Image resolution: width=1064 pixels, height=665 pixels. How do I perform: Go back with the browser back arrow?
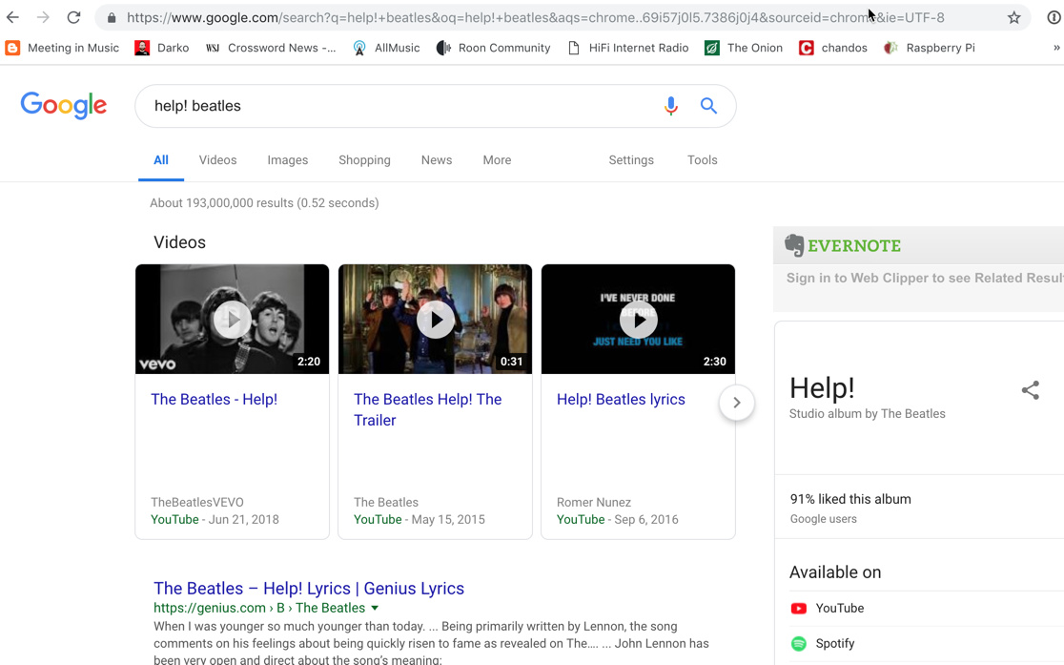(x=13, y=17)
